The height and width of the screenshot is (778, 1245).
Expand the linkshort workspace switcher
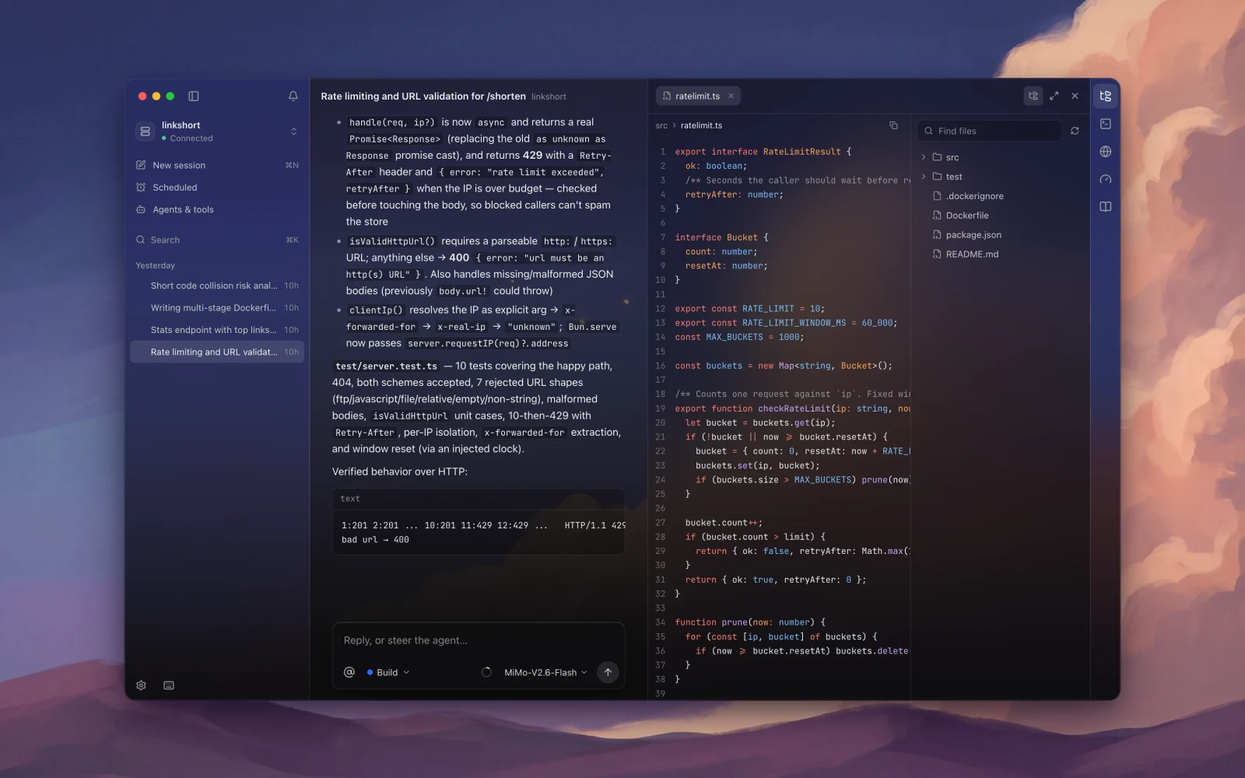click(x=293, y=131)
